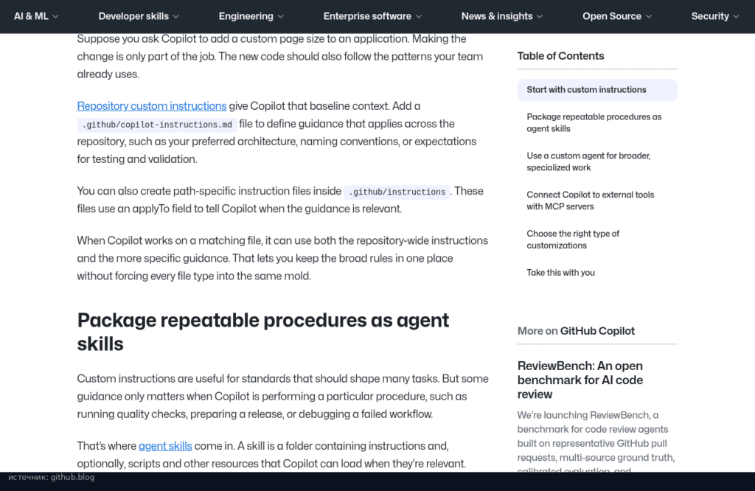Jump to Package repeatable procedures as agent skills

[594, 122]
